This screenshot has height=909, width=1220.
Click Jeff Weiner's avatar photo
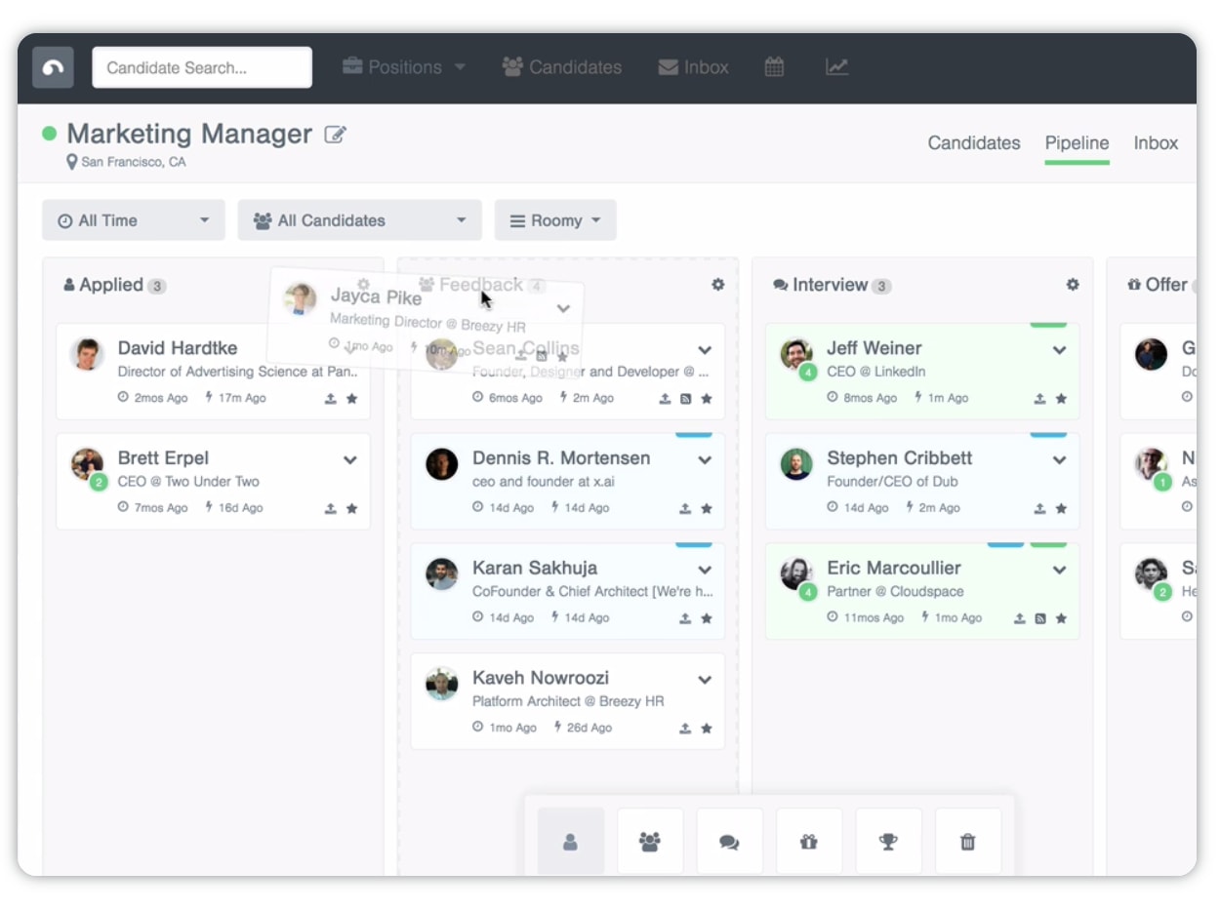[796, 354]
